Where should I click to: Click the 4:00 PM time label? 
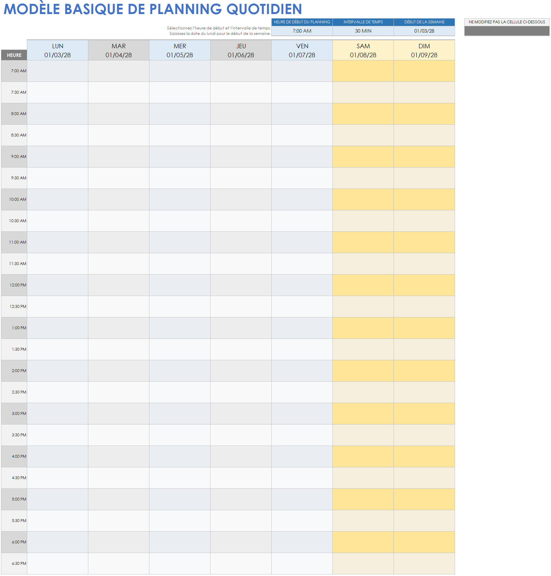[x=14, y=456]
